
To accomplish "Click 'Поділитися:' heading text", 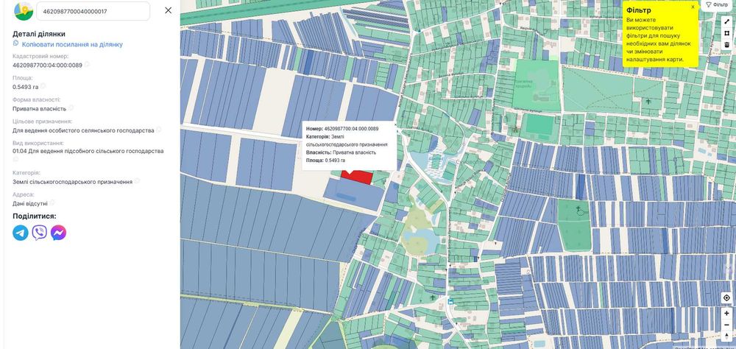I will (x=35, y=216).
